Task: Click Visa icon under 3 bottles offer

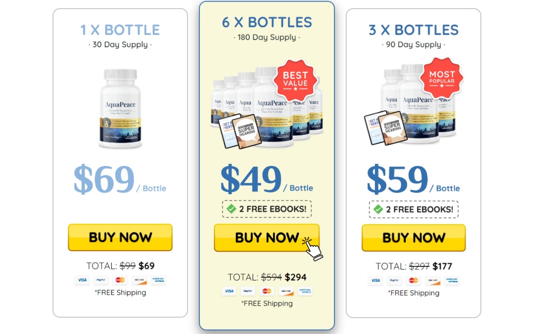Action: (376, 281)
